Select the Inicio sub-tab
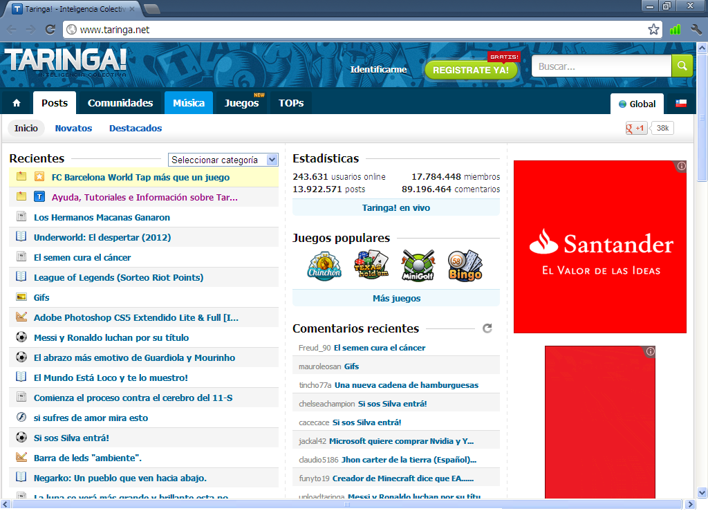708x531 pixels. point(26,128)
